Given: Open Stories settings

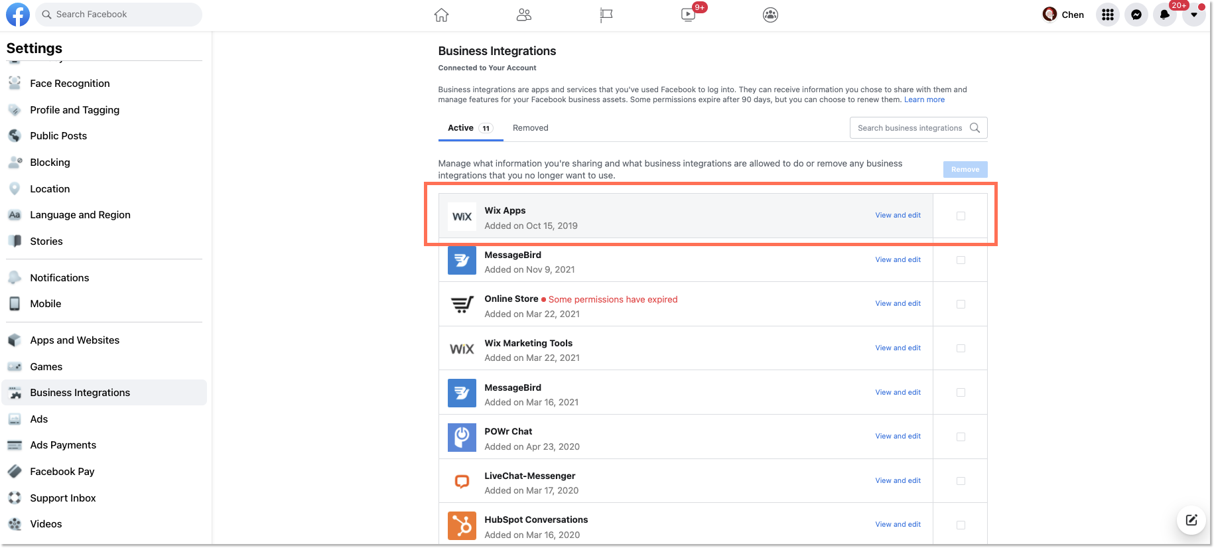Looking at the screenshot, I should (x=104, y=241).
